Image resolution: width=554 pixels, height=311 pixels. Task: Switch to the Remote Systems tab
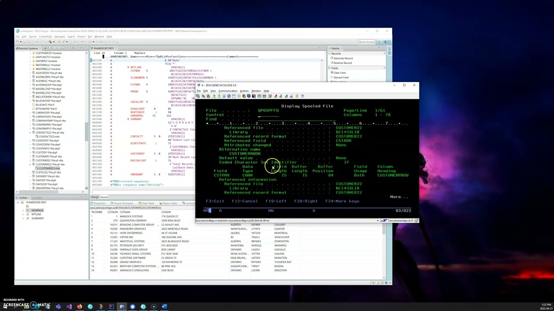click(28, 48)
